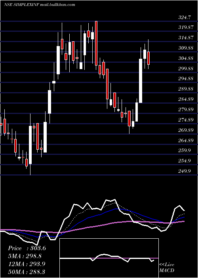The height and width of the screenshot is (278, 198).
Task: Select the 309.88 price axis label
Action: tap(186, 48)
